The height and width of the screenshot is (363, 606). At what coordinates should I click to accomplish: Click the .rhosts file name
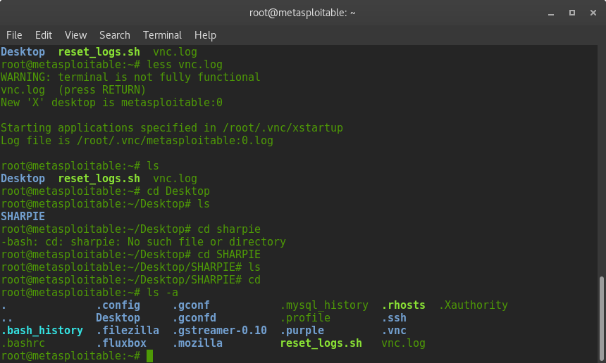click(404, 305)
